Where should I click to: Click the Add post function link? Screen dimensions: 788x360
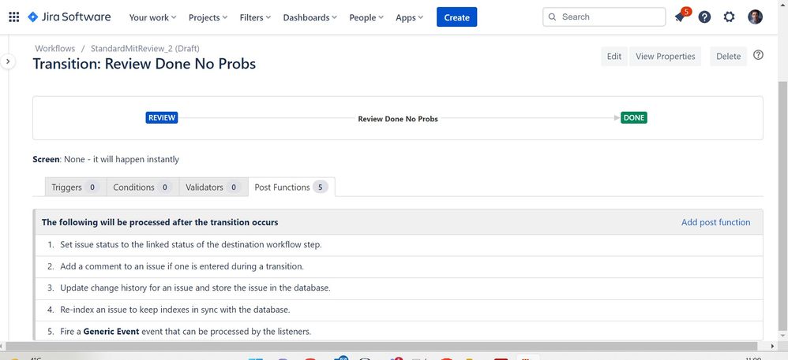[x=715, y=222]
